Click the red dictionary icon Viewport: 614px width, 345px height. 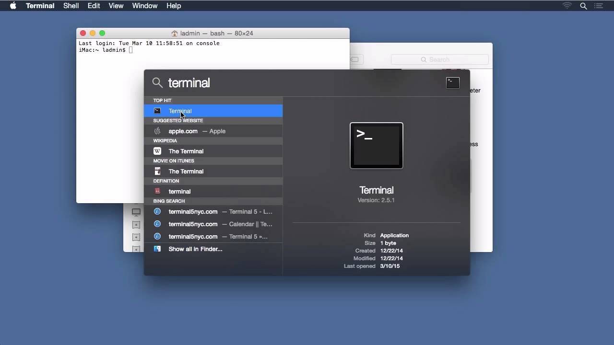[157, 191]
